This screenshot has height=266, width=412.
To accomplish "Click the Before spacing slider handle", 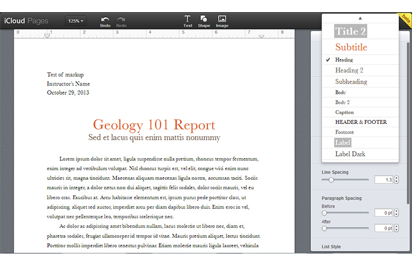I will pos(324,213).
